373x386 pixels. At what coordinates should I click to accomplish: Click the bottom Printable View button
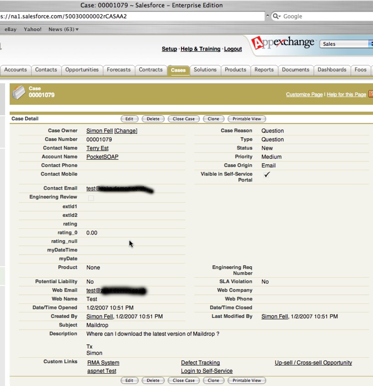coord(246,381)
